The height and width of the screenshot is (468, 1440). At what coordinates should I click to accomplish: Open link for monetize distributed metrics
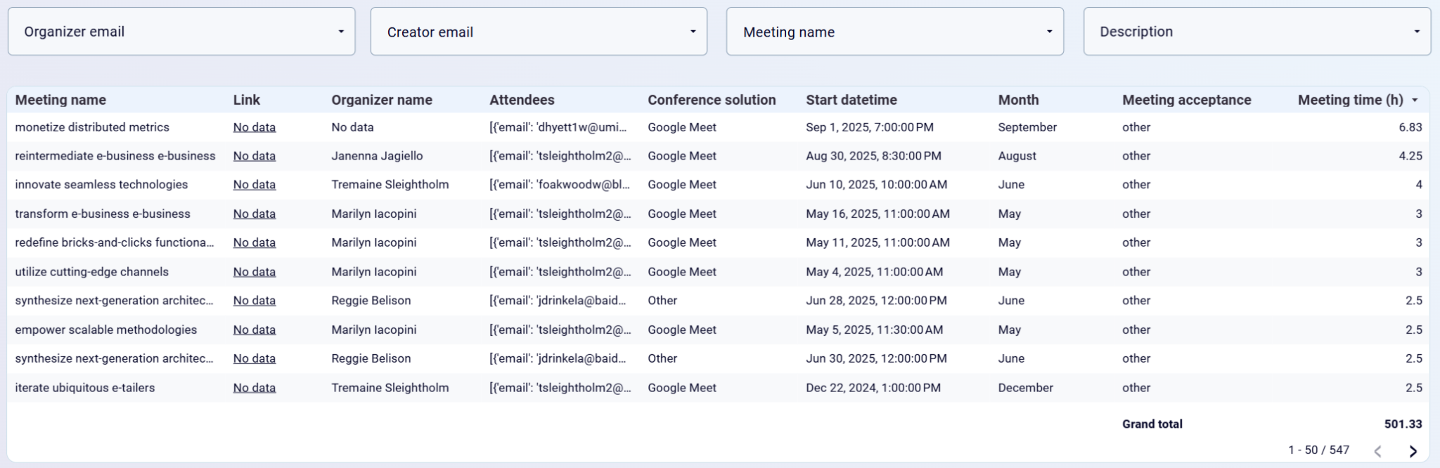pyautogui.click(x=254, y=127)
